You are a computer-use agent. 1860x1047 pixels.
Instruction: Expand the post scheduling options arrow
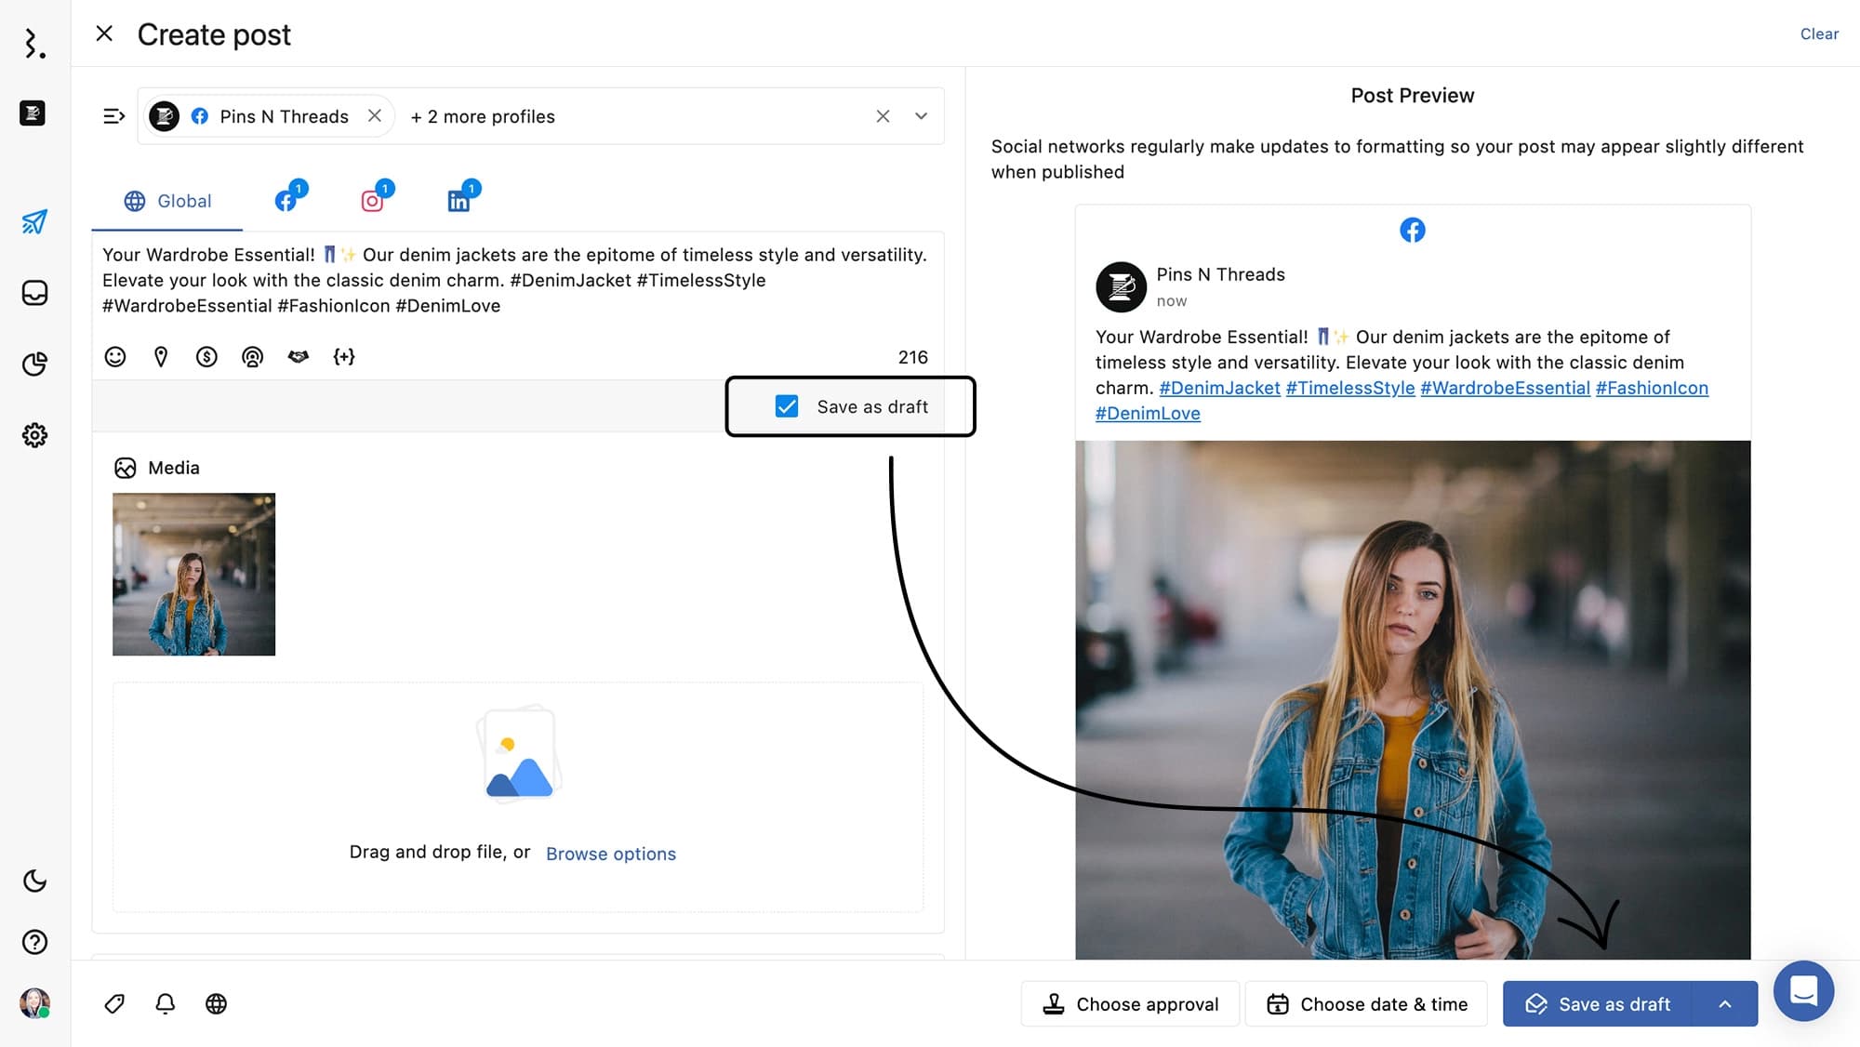point(1726,1003)
